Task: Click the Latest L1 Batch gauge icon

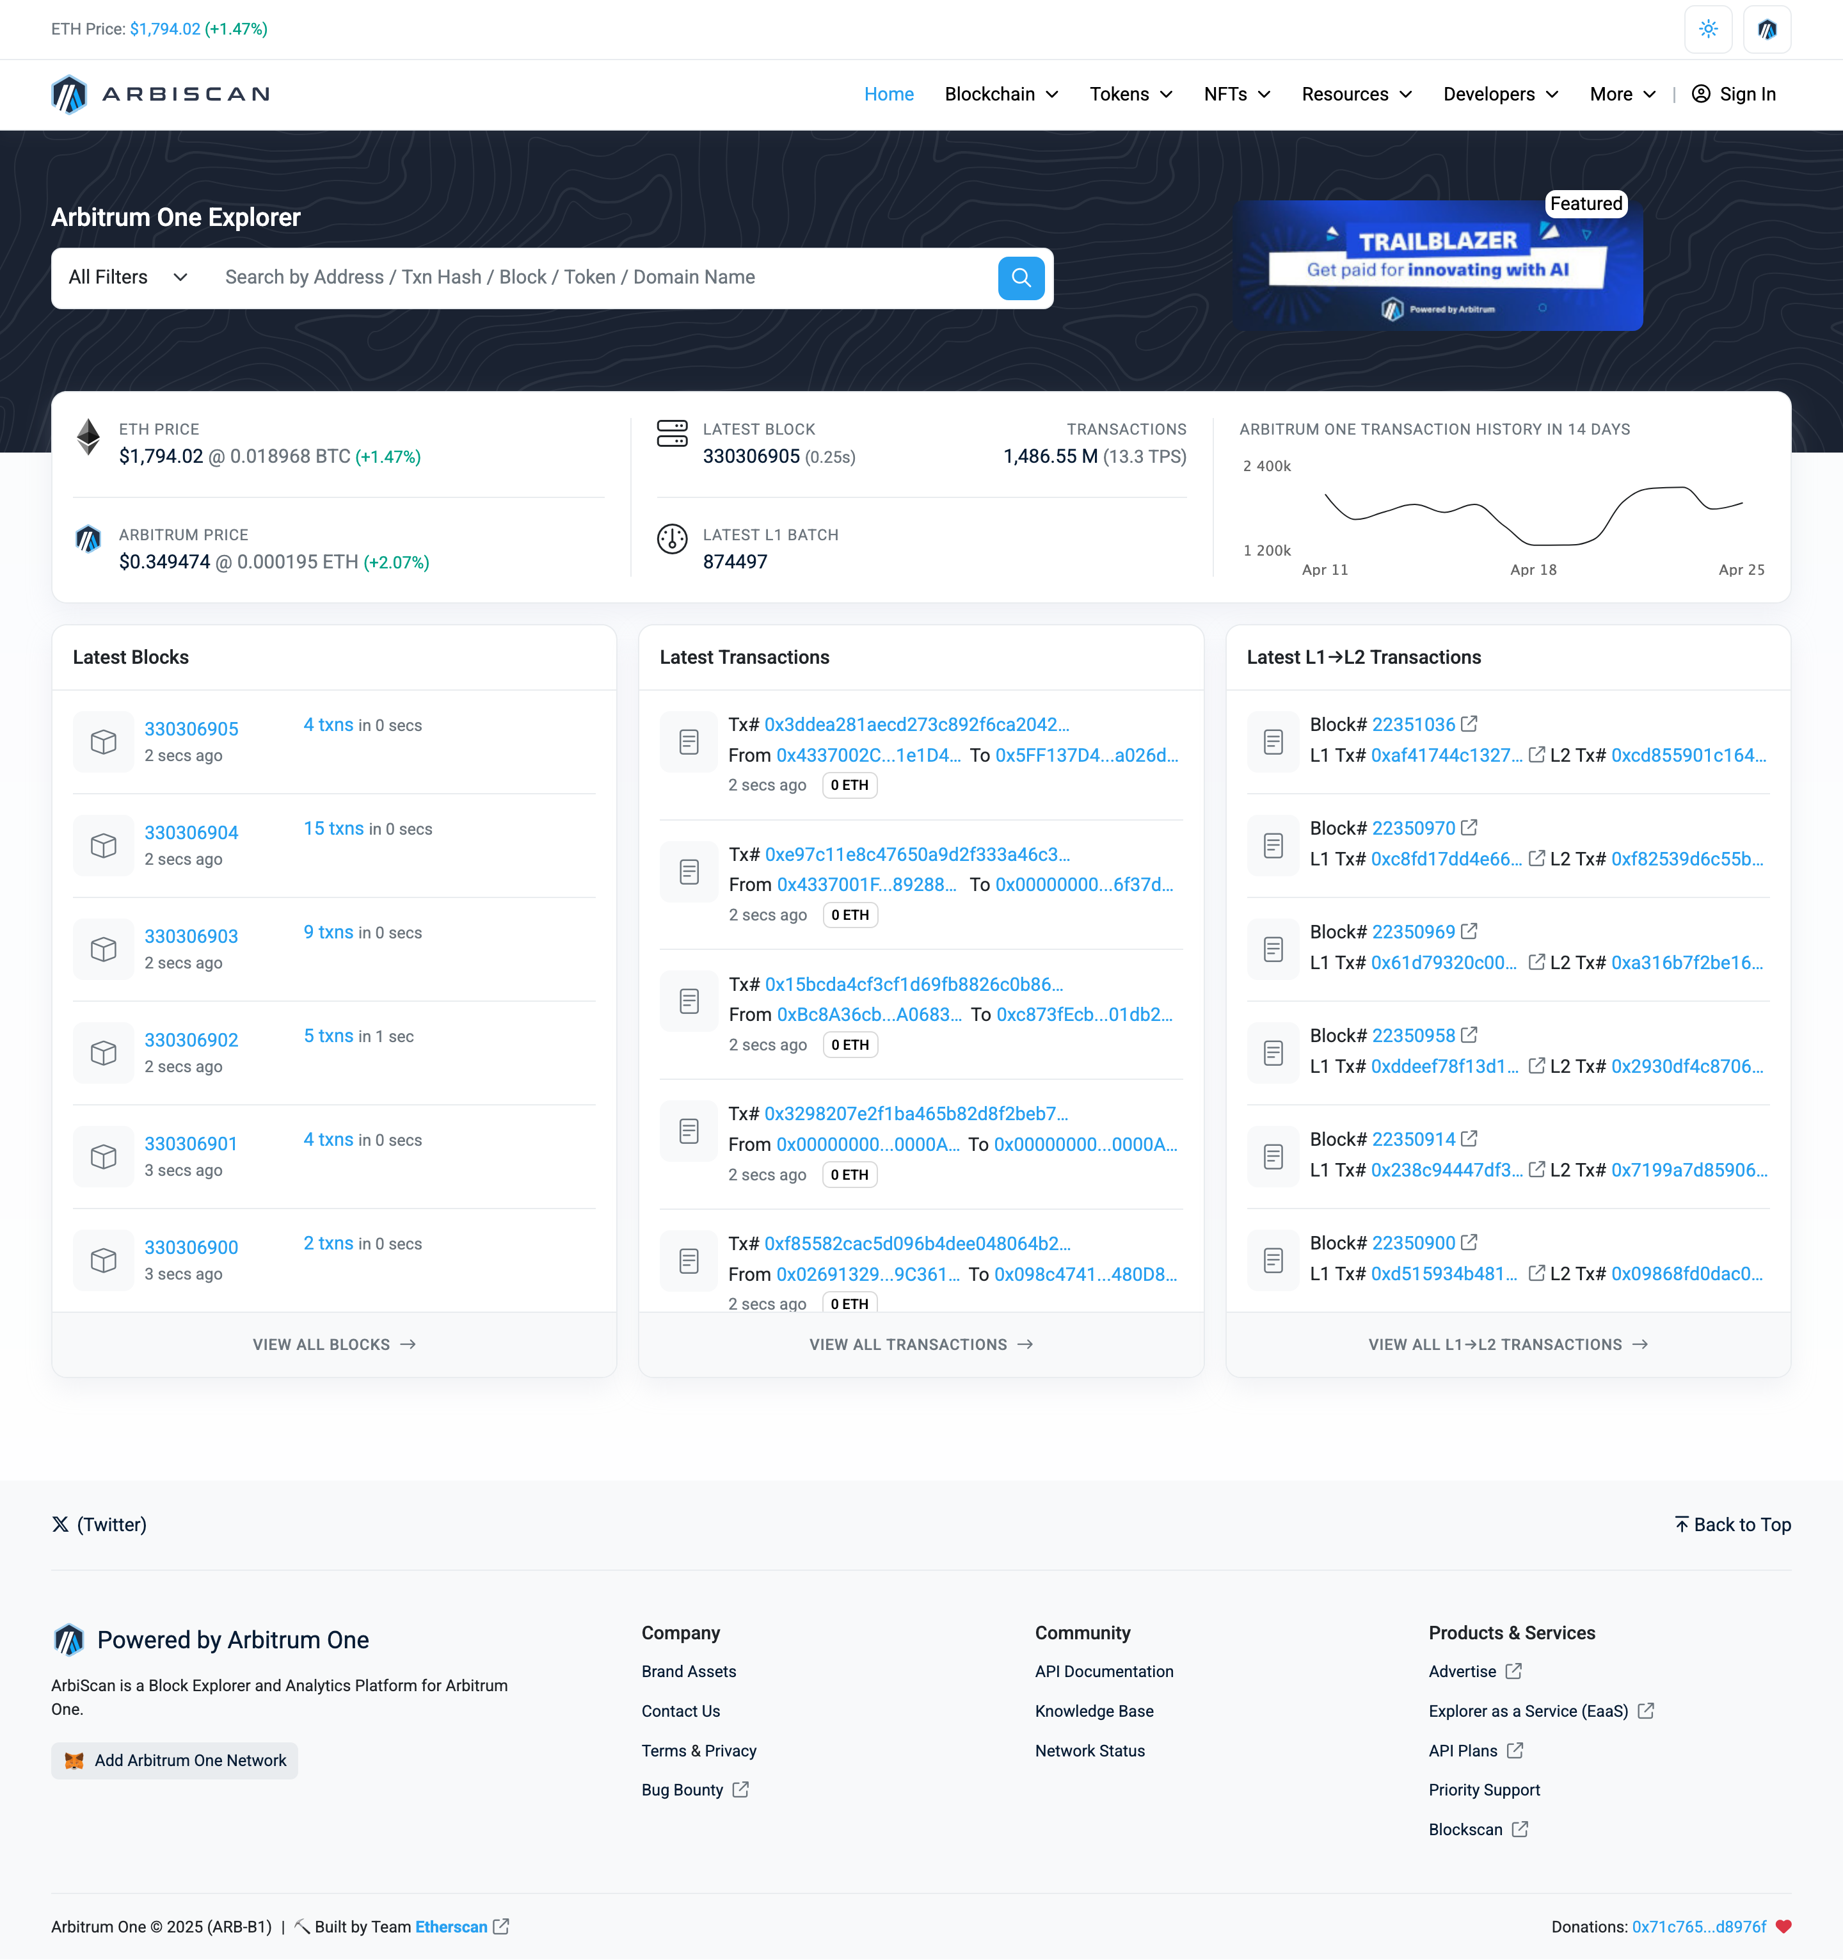Action: pyautogui.click(x=672, y=540)
